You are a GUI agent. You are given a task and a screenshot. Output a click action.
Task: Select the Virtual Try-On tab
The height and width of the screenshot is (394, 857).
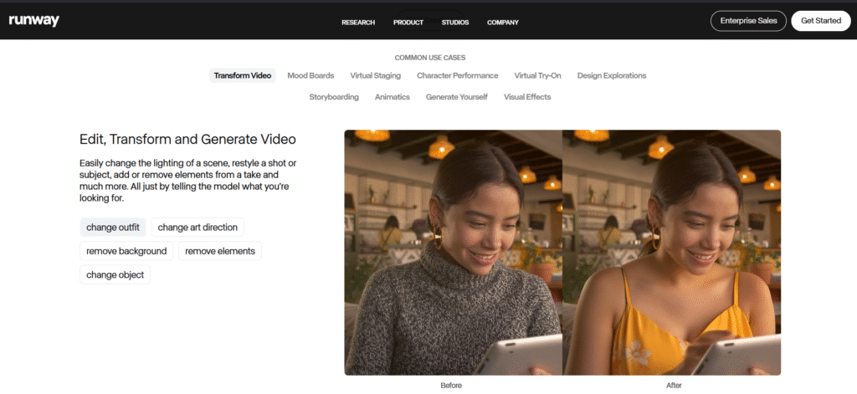pos(537,75)
